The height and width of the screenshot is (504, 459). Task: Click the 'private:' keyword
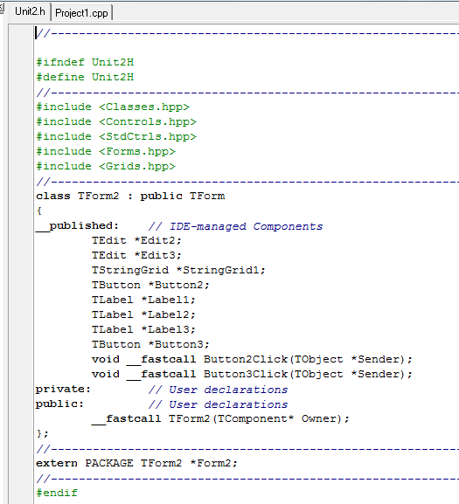(63, 390)
